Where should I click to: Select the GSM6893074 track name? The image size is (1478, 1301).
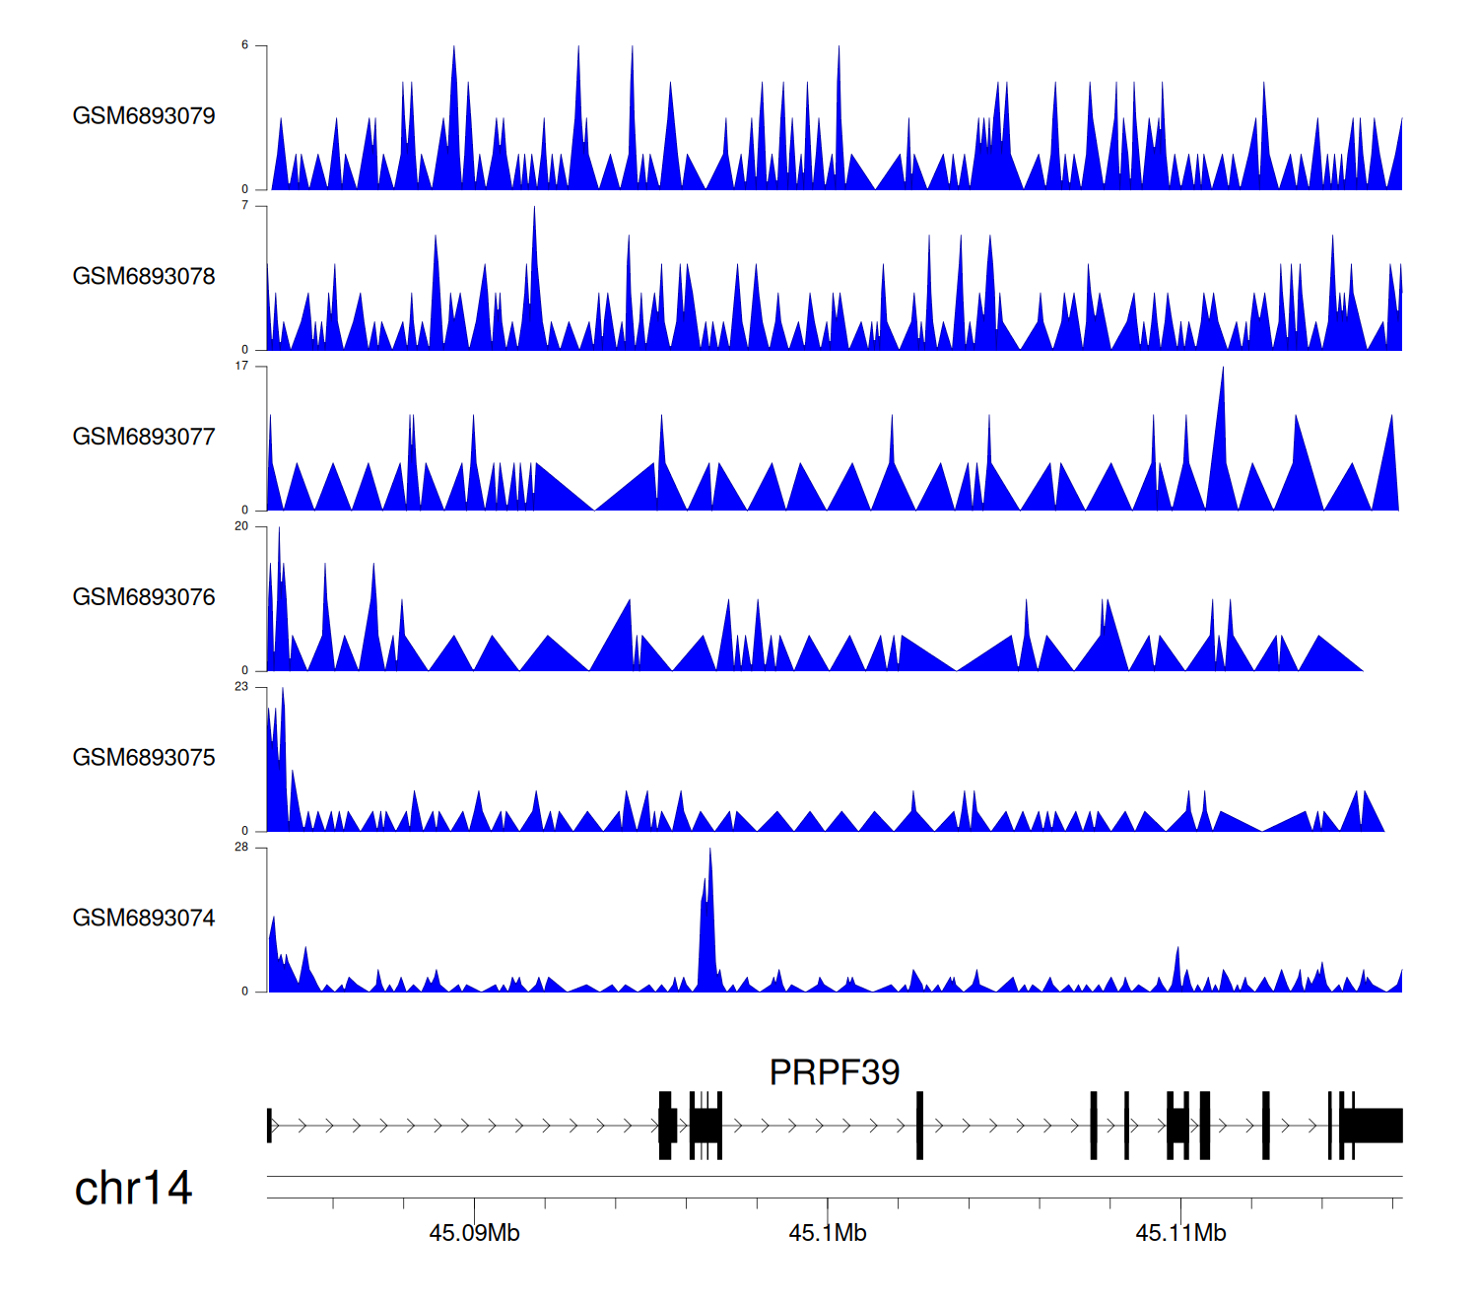144,919
